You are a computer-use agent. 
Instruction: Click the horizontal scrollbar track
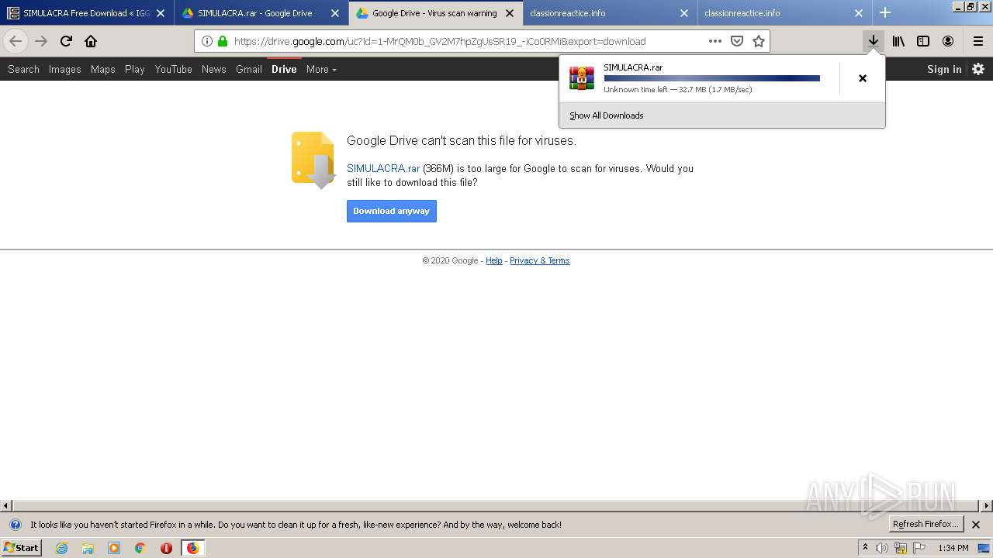pyautogui.click(x=496, y=506)
